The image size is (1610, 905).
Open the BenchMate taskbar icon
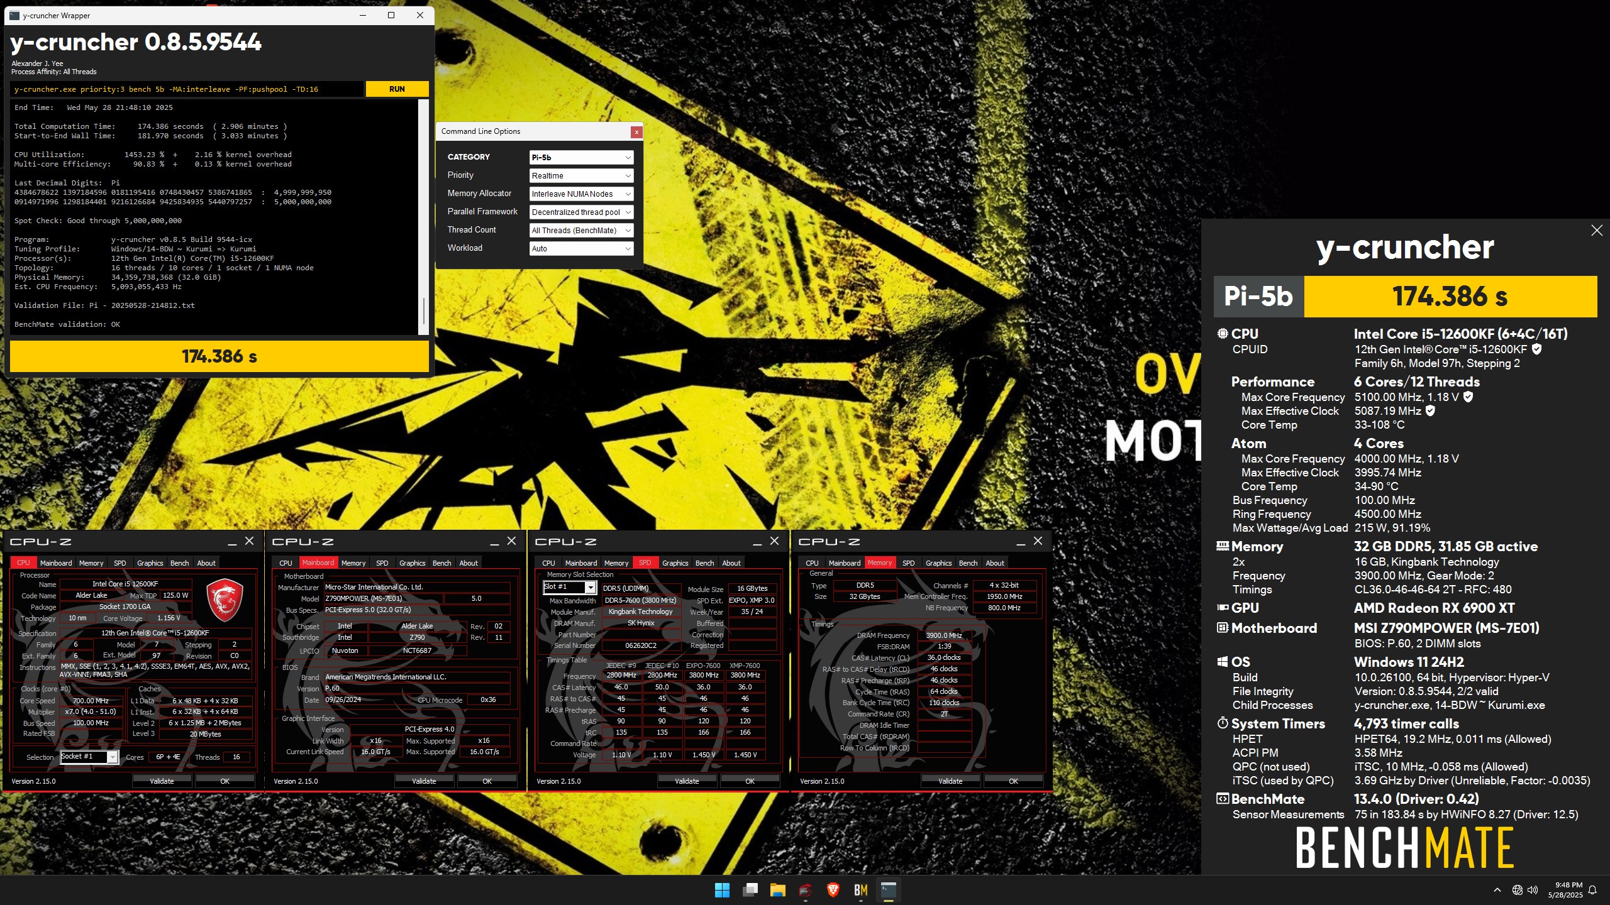click(x=860, y=890)
